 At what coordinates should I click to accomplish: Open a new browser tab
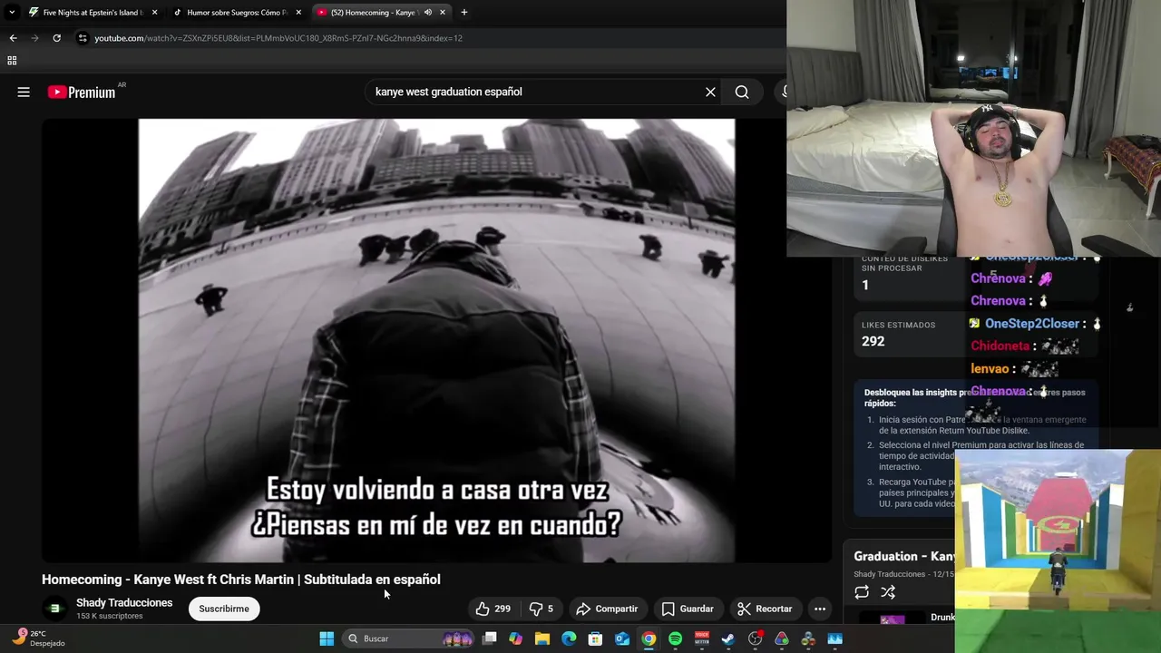[464, 13]
